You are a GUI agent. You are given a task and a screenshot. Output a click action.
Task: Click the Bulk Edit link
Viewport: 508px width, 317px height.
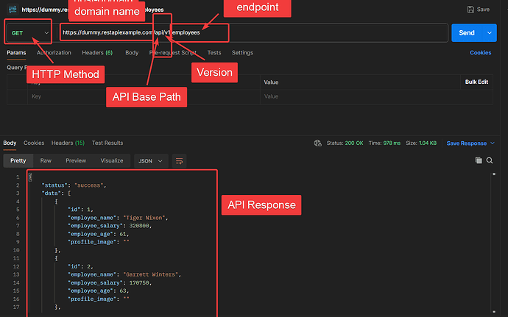[x=477, y=82]
